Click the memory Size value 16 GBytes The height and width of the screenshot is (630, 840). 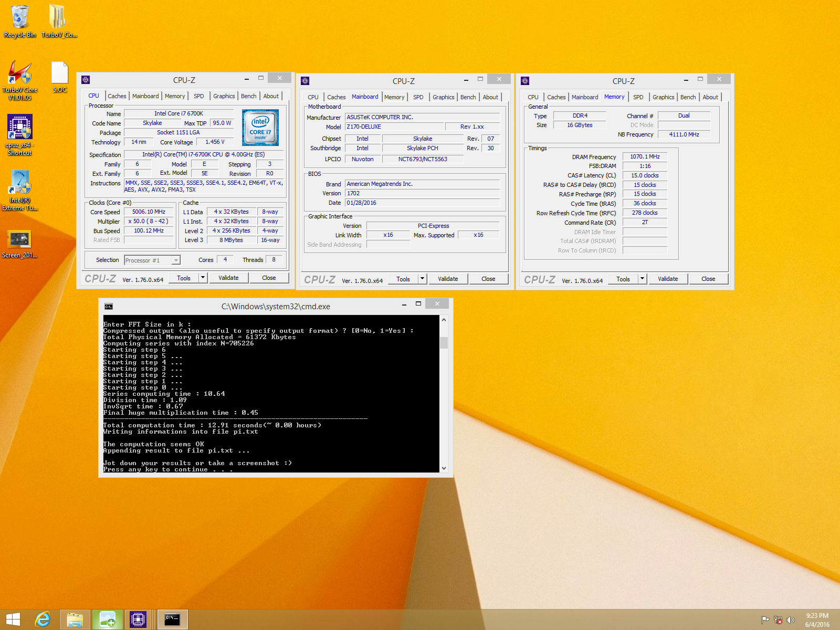580,125
